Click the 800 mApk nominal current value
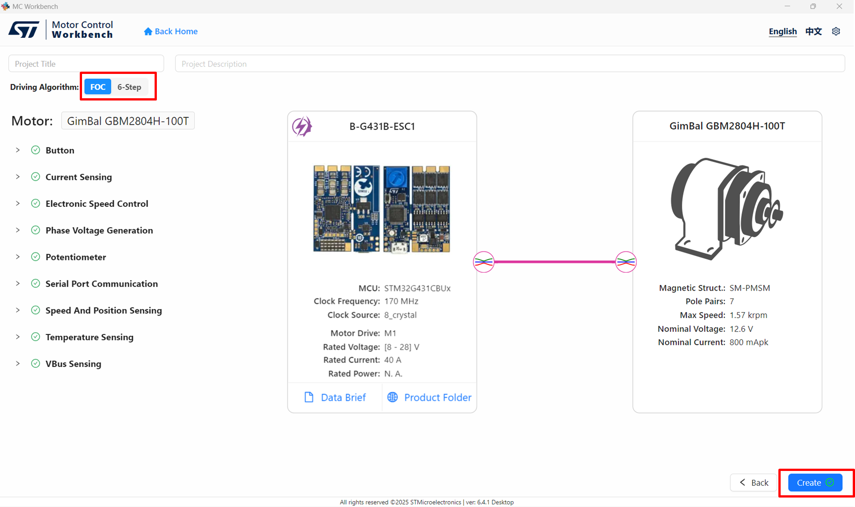 [x=749, y=343]
